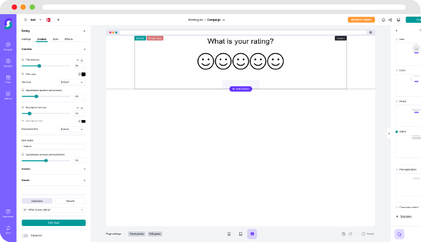Expand the Answers section
The height and width of the screenshot is (242, 421).
coord(54,169)
